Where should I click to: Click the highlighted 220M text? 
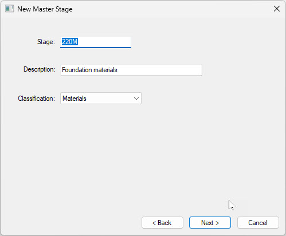tap(69, 42)
